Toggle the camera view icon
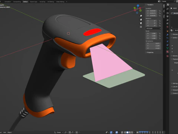178x134 pixels. click(x=141, y=23)
